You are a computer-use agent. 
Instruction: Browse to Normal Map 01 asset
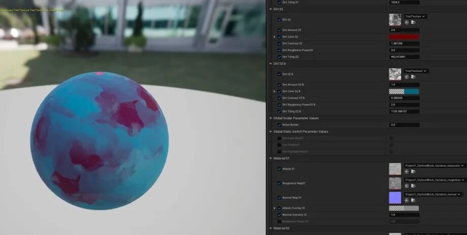coord(413,200)
